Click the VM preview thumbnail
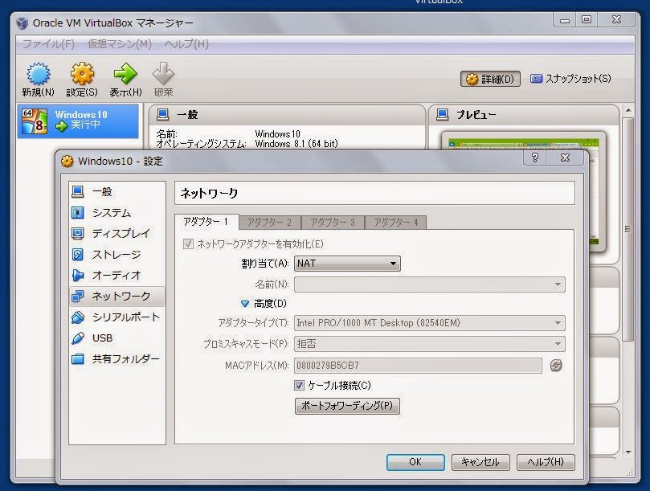Image resolution: width=650 pixels, height=491 pixels. pos(523,191)
